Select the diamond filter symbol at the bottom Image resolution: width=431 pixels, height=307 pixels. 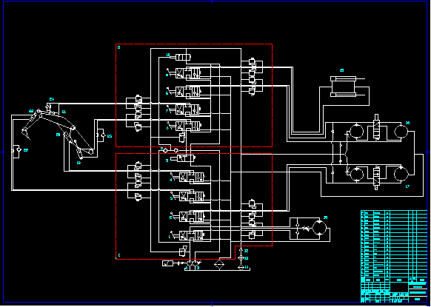click(219, 264)
